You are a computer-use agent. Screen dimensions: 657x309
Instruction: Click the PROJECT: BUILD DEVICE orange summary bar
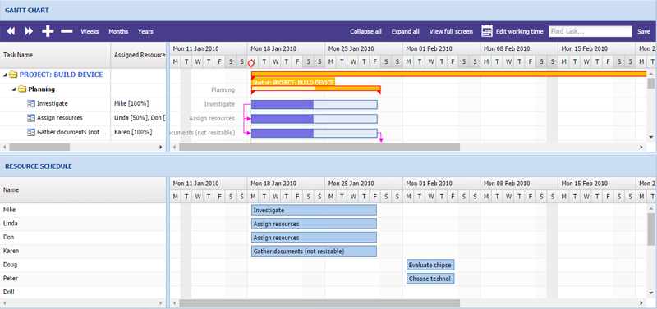point(448,74)
